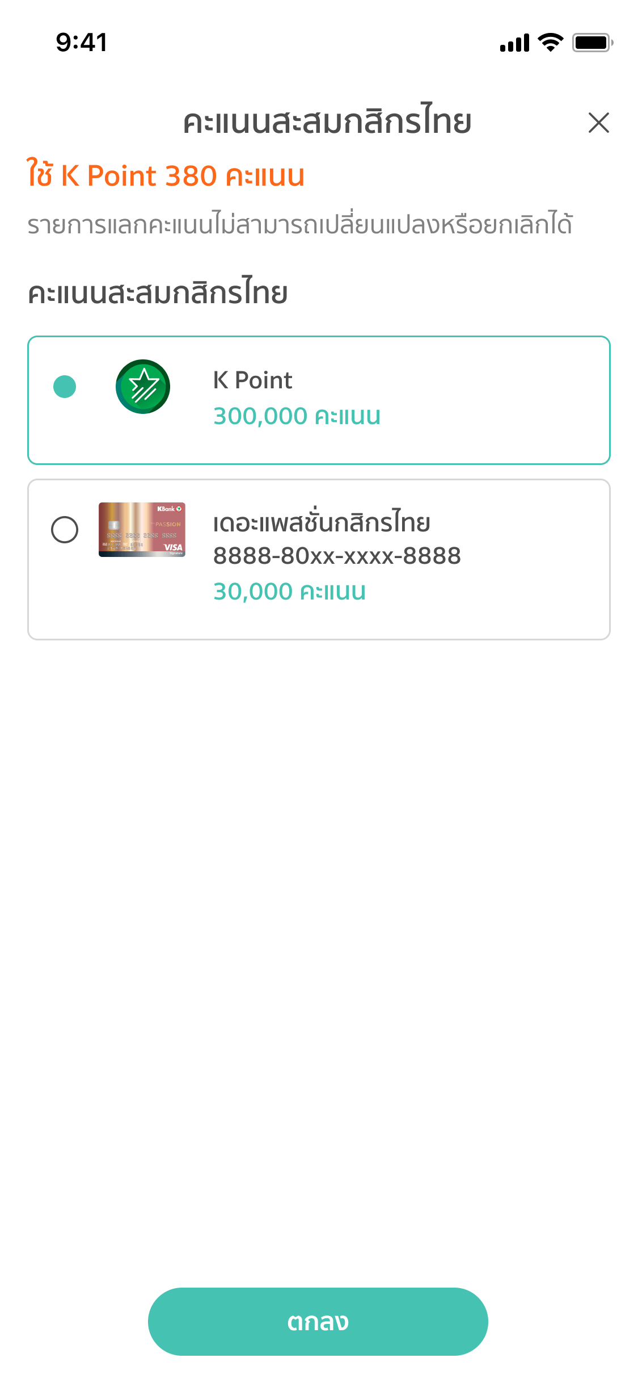638x1383 pixels.
Task: Click the Wi-Fi icon in status bar
Action: pos(550,43)
